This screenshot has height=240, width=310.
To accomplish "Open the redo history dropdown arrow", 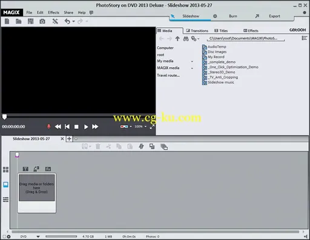I will (x=87, y=21).
